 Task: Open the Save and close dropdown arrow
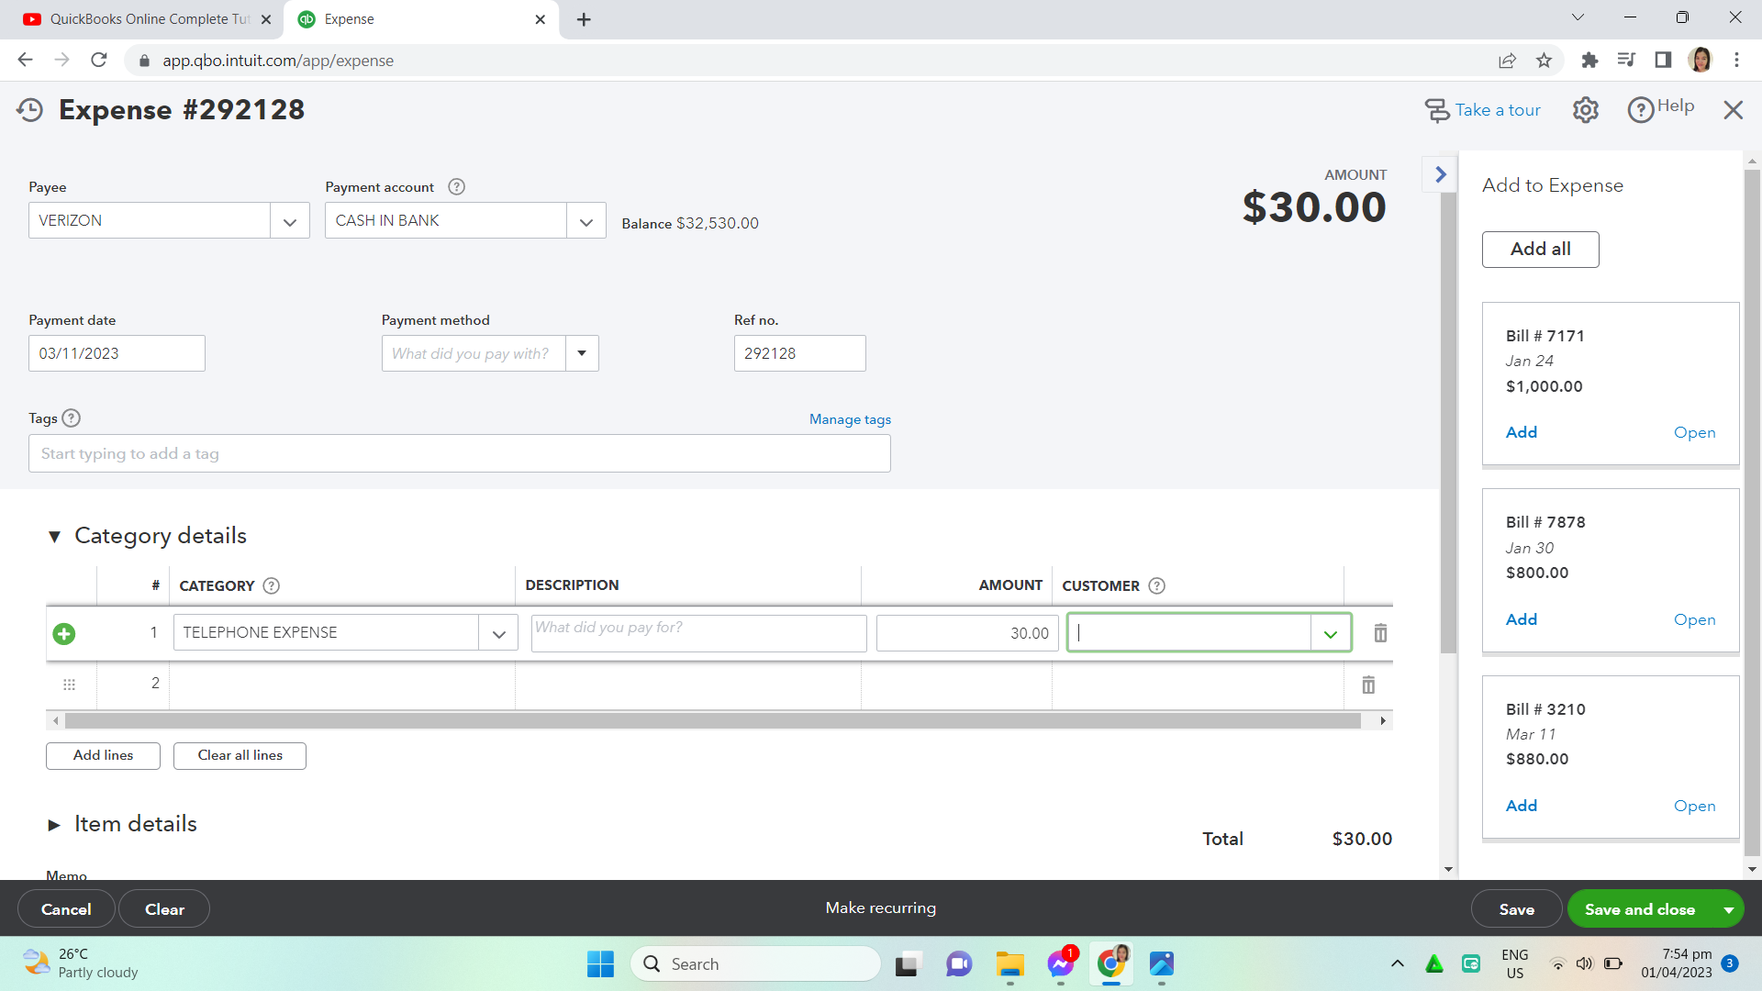coord(1728,909)
